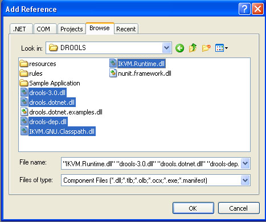Switch to the COM tab
Viewport: 266px width, 222px height.
pyautogui.click(x=45, y=29)
